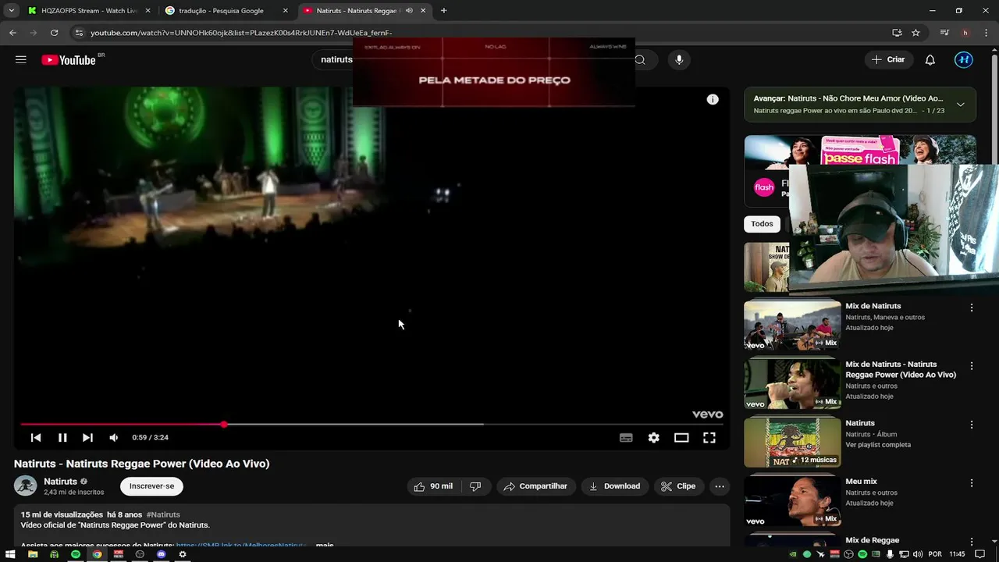Screen dimensions: 999x562
Task: Open browser media controls icon
Action: click(x=944, y=33)
